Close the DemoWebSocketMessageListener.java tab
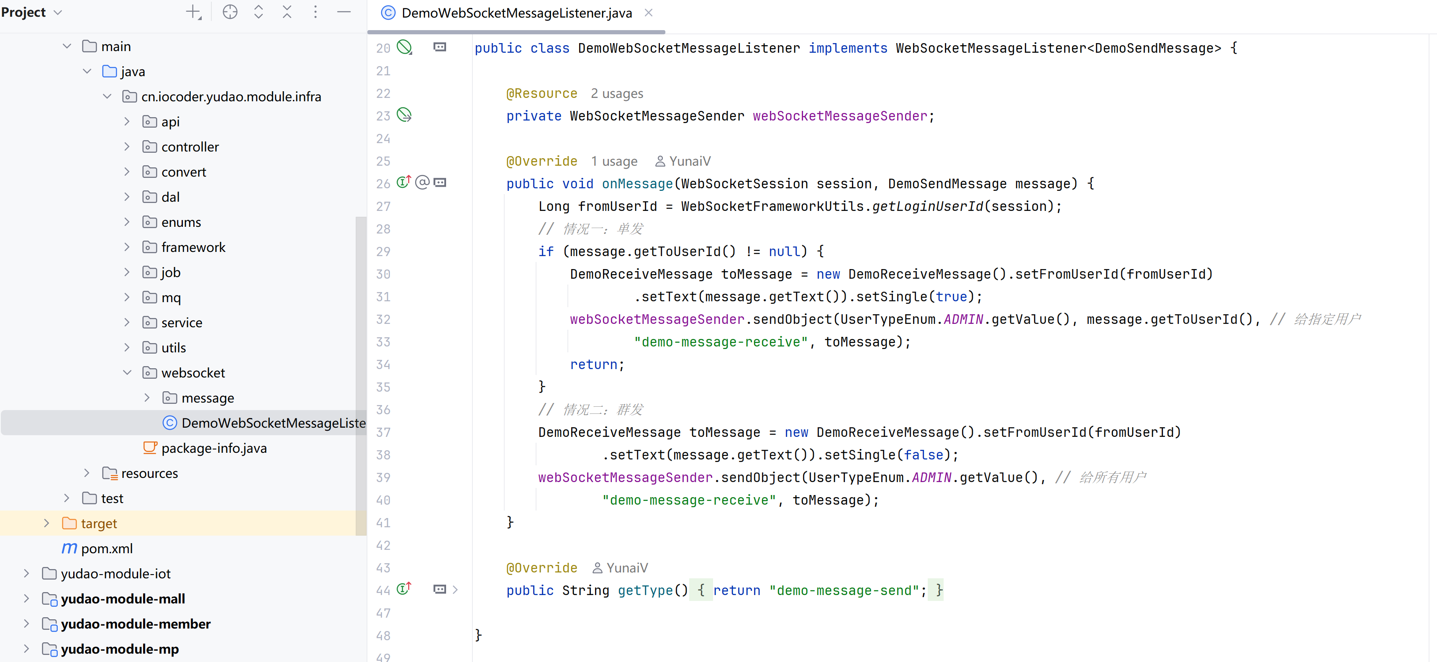 pos(648,13)
